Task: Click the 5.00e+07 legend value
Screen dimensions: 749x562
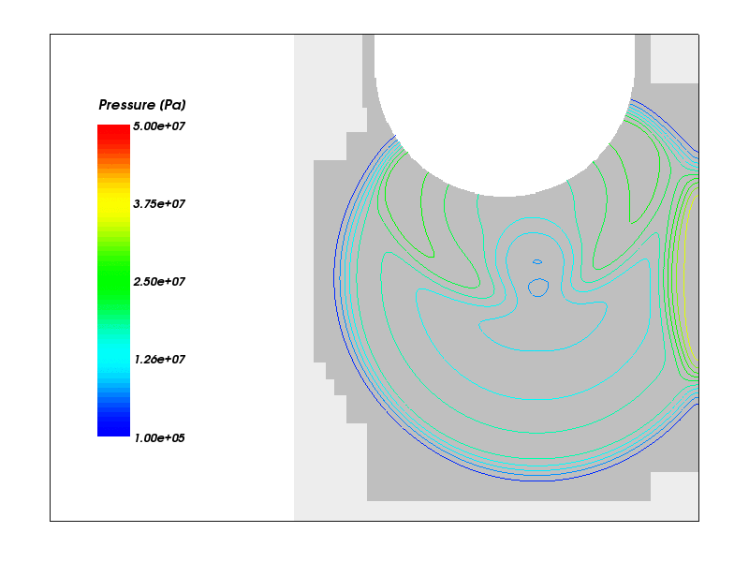Action: point(158,126)
